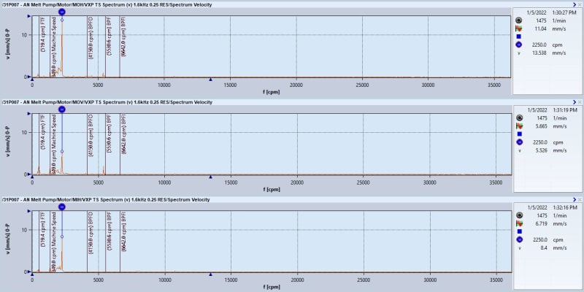Select BPF 5530.6 cpm marker in MOV chart

109,134
